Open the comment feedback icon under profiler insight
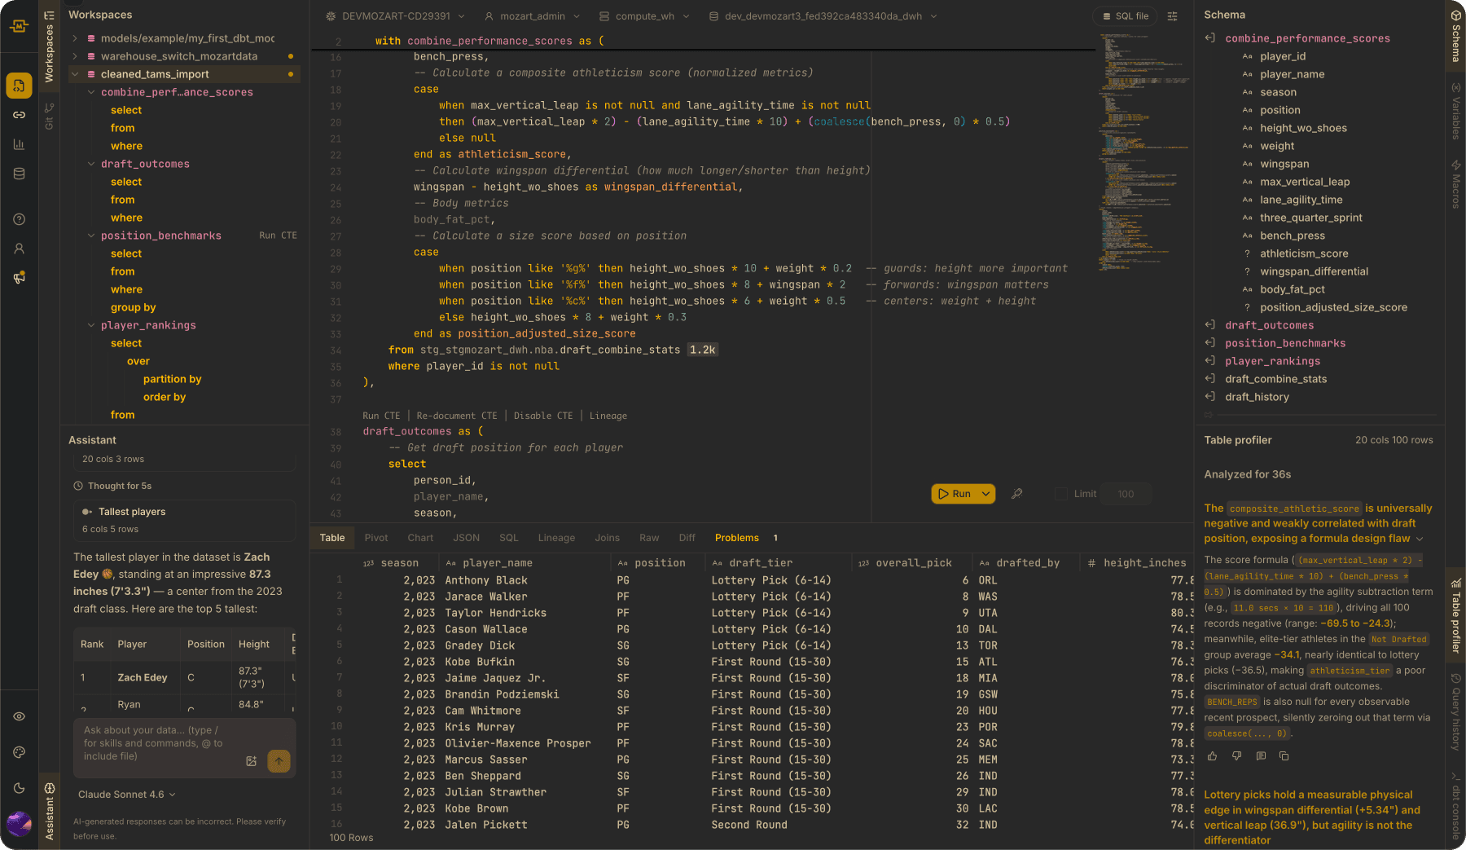 (1261, 756)
